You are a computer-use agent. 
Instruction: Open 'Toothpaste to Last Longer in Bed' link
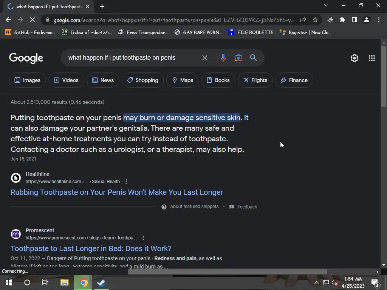tap(91, 248)
